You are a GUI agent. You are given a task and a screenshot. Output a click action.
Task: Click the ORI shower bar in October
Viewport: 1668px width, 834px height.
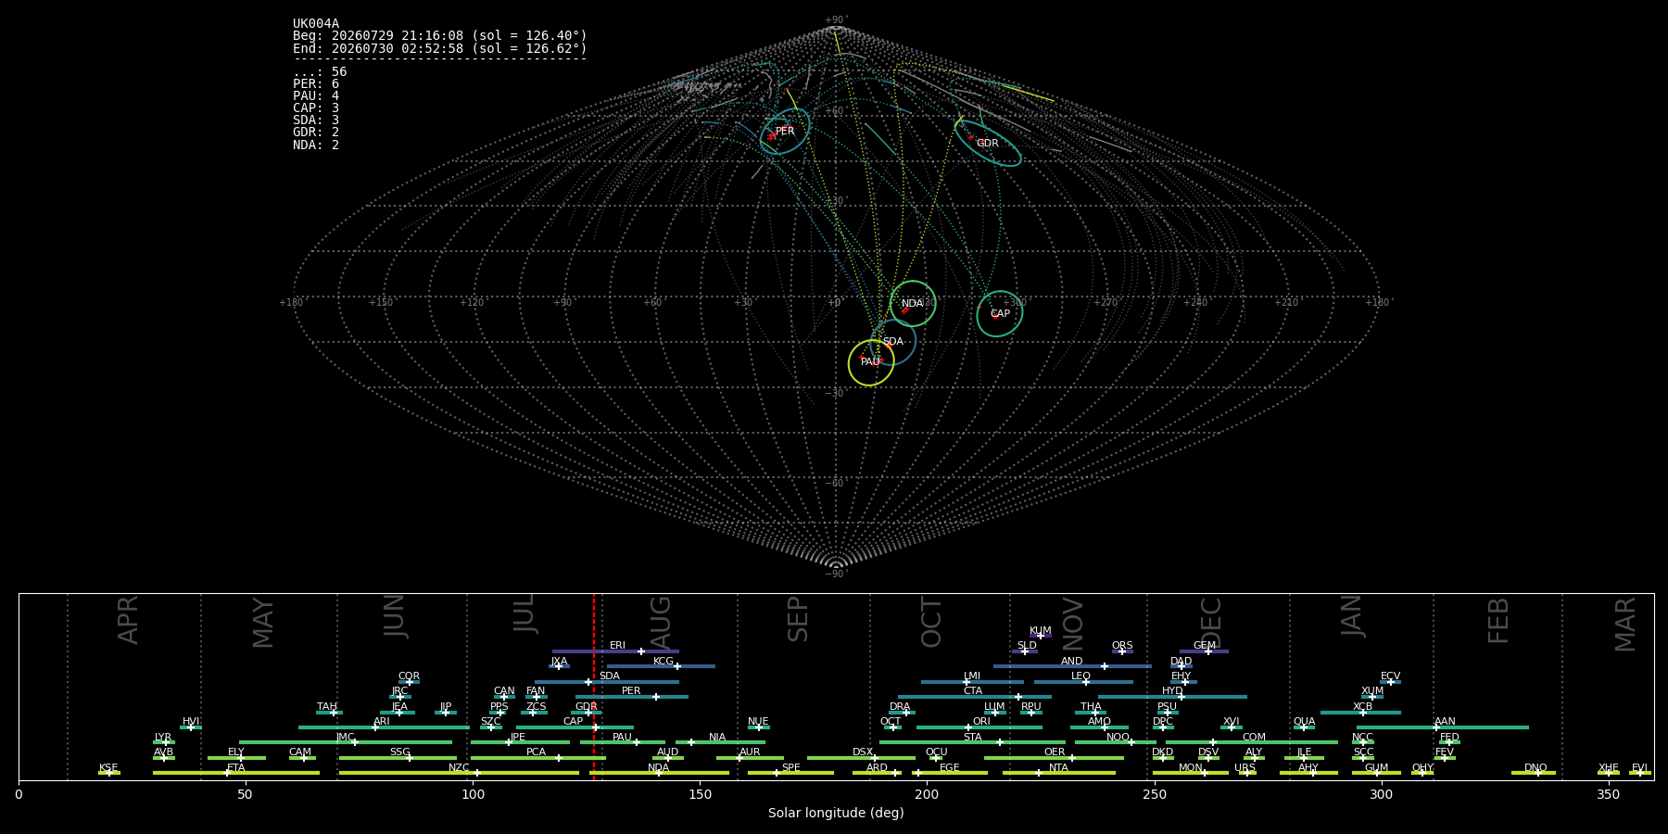[979, 727]
